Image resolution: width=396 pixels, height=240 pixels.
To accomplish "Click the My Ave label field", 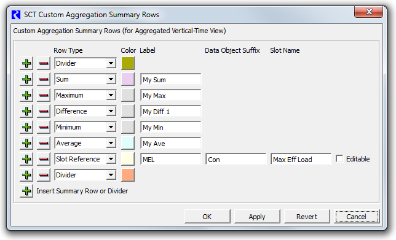I will pos(171,144).
